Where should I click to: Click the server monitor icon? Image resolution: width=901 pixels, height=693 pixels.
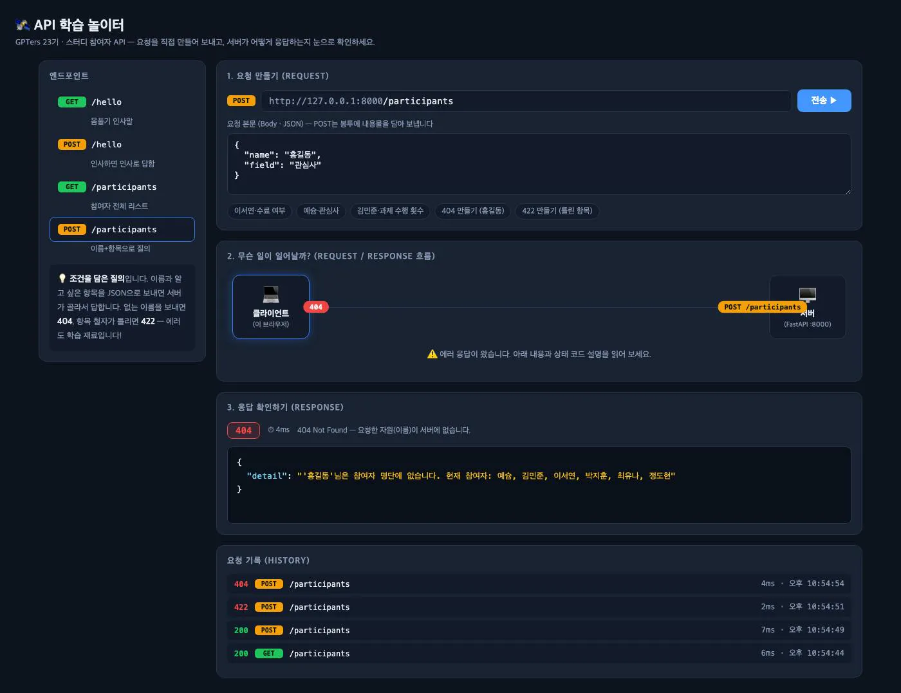coord(808,295)
